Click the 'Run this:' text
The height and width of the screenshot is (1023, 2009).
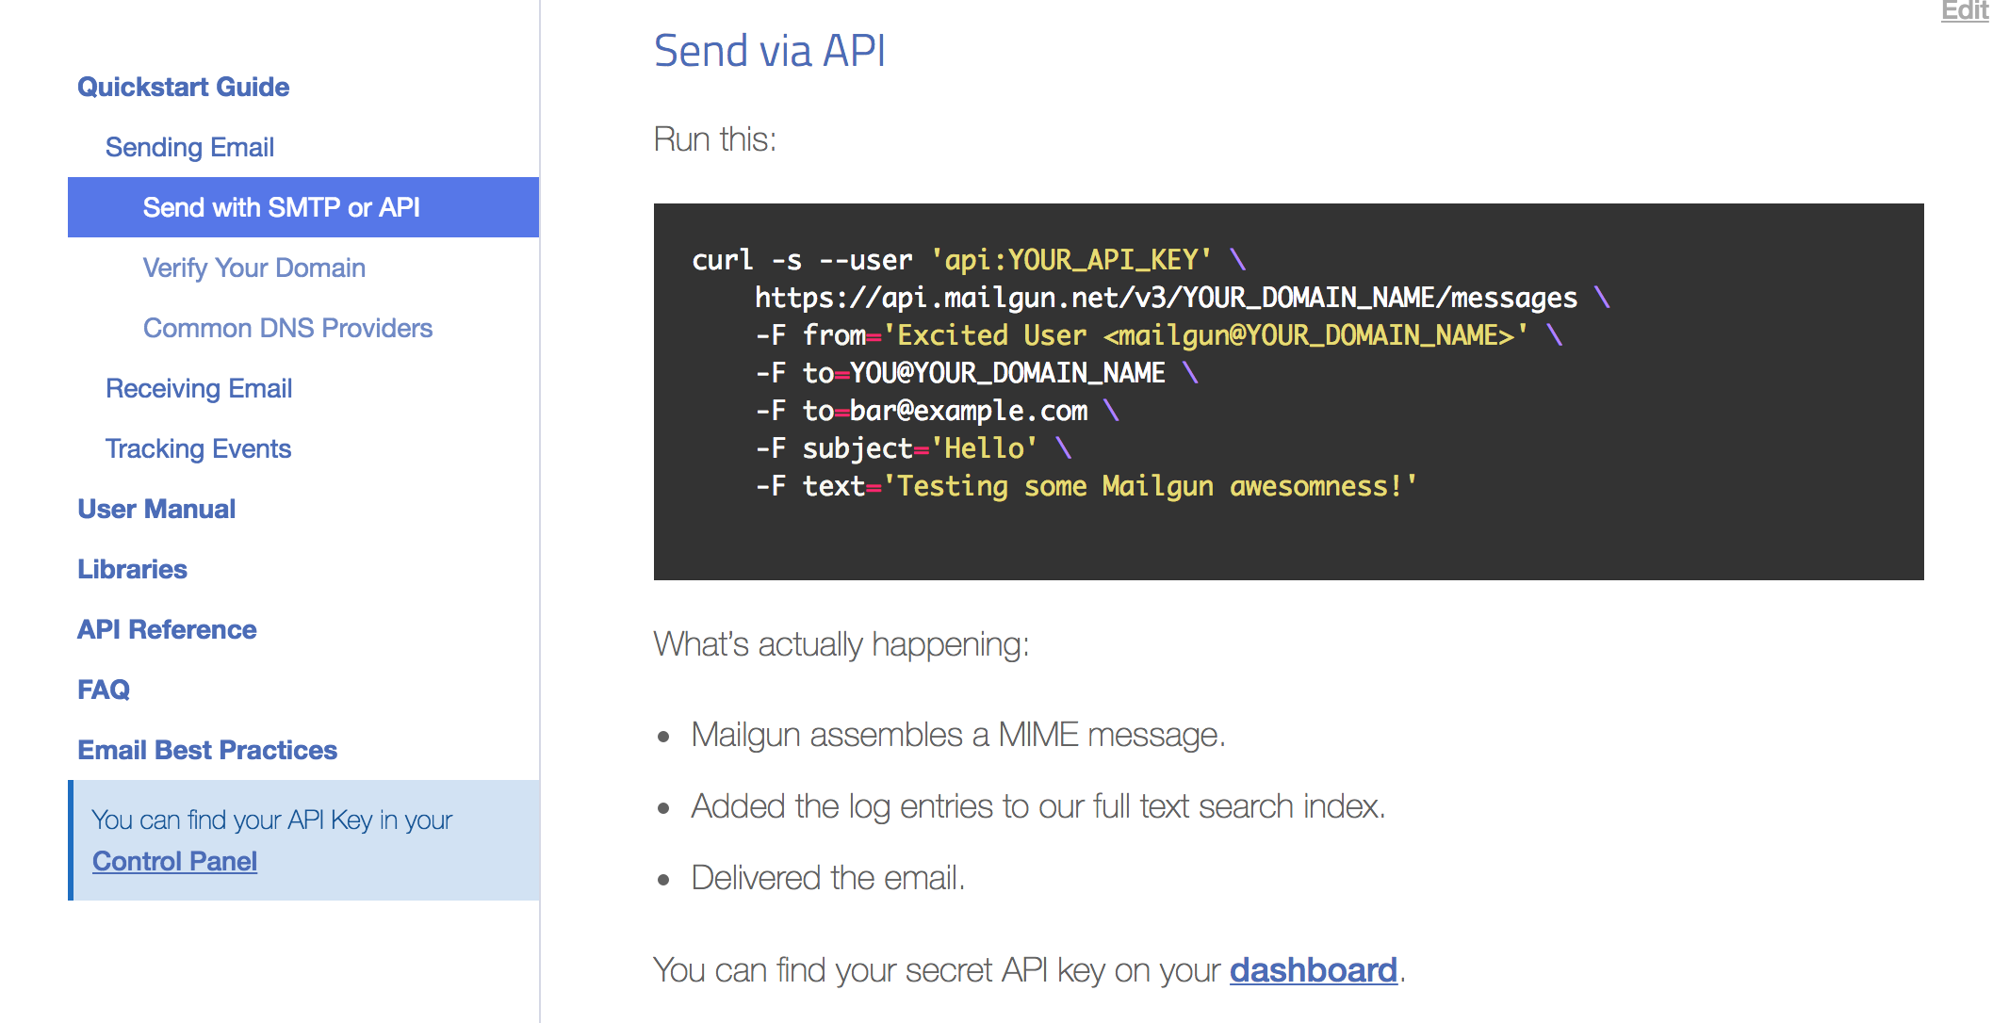click(715, 139)
